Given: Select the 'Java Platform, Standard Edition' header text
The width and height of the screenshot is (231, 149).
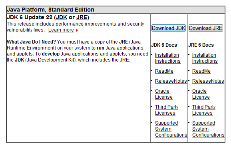Looking at the screenshot, I should point(50,10).
